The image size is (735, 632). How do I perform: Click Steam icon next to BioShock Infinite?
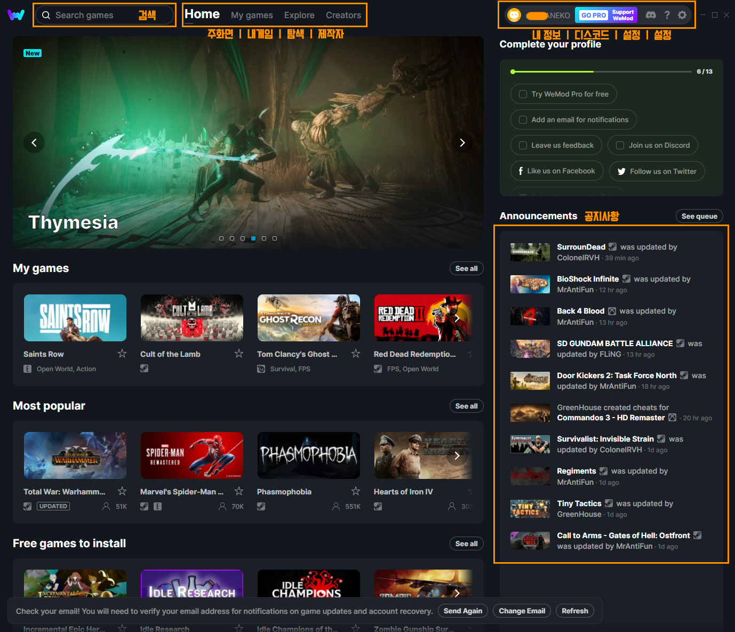click(627, 279)
